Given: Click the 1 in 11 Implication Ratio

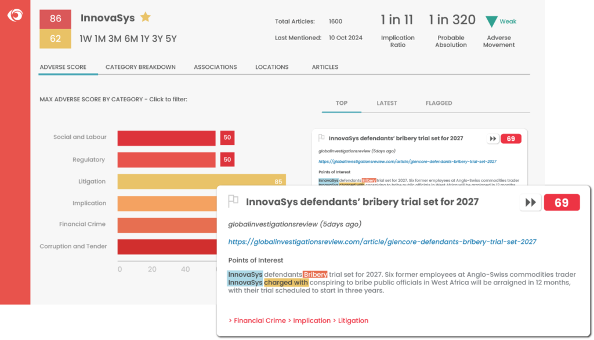Looking at the screenshot, I should (x=397, y=20).
